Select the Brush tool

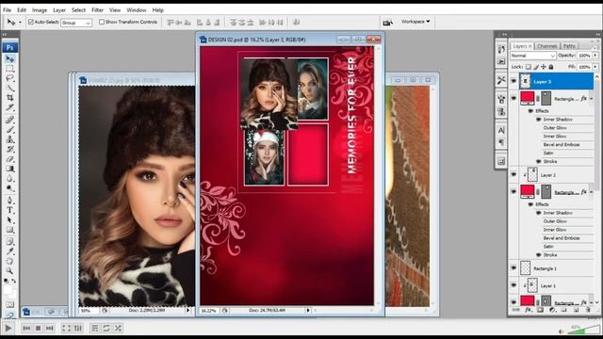(10, 130)
